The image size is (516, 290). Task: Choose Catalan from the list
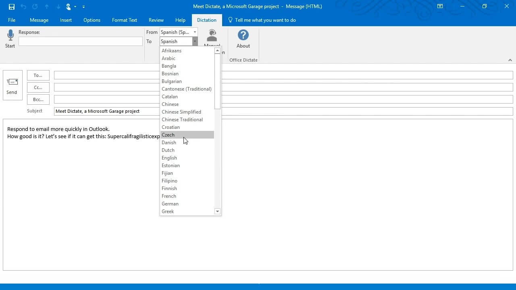coord(187,97)
